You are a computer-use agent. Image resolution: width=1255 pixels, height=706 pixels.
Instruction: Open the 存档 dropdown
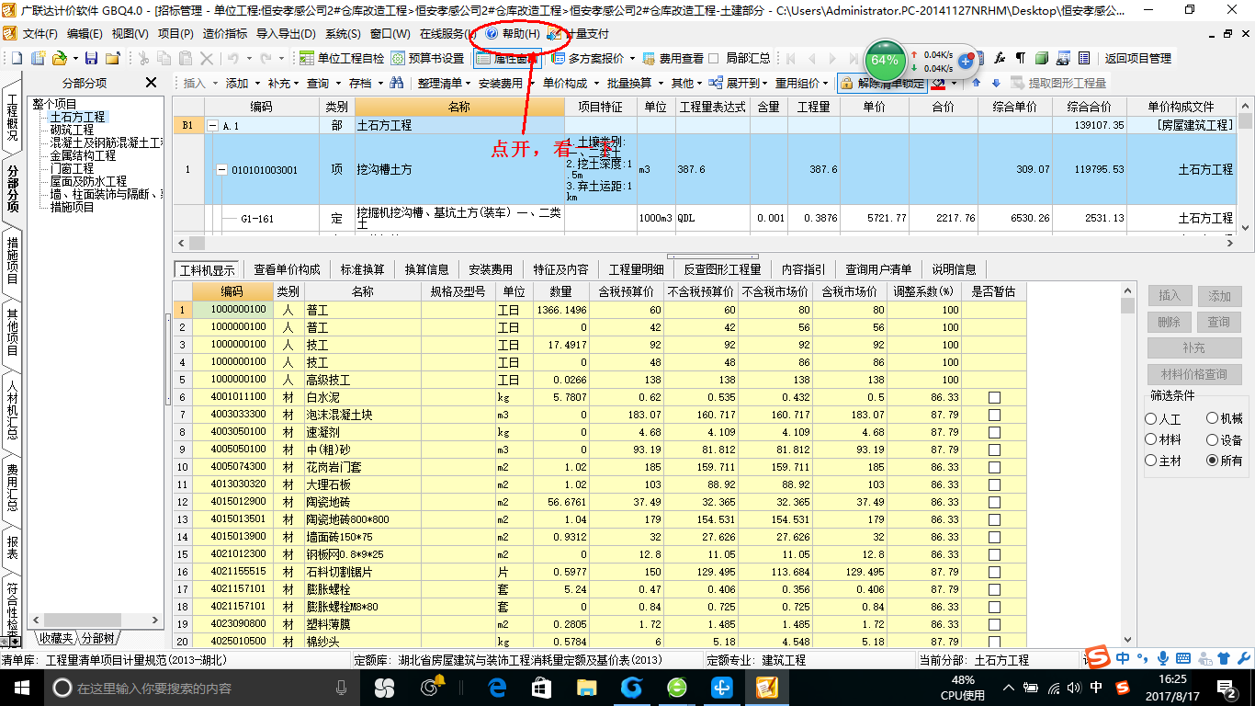(x=365, y=83)
